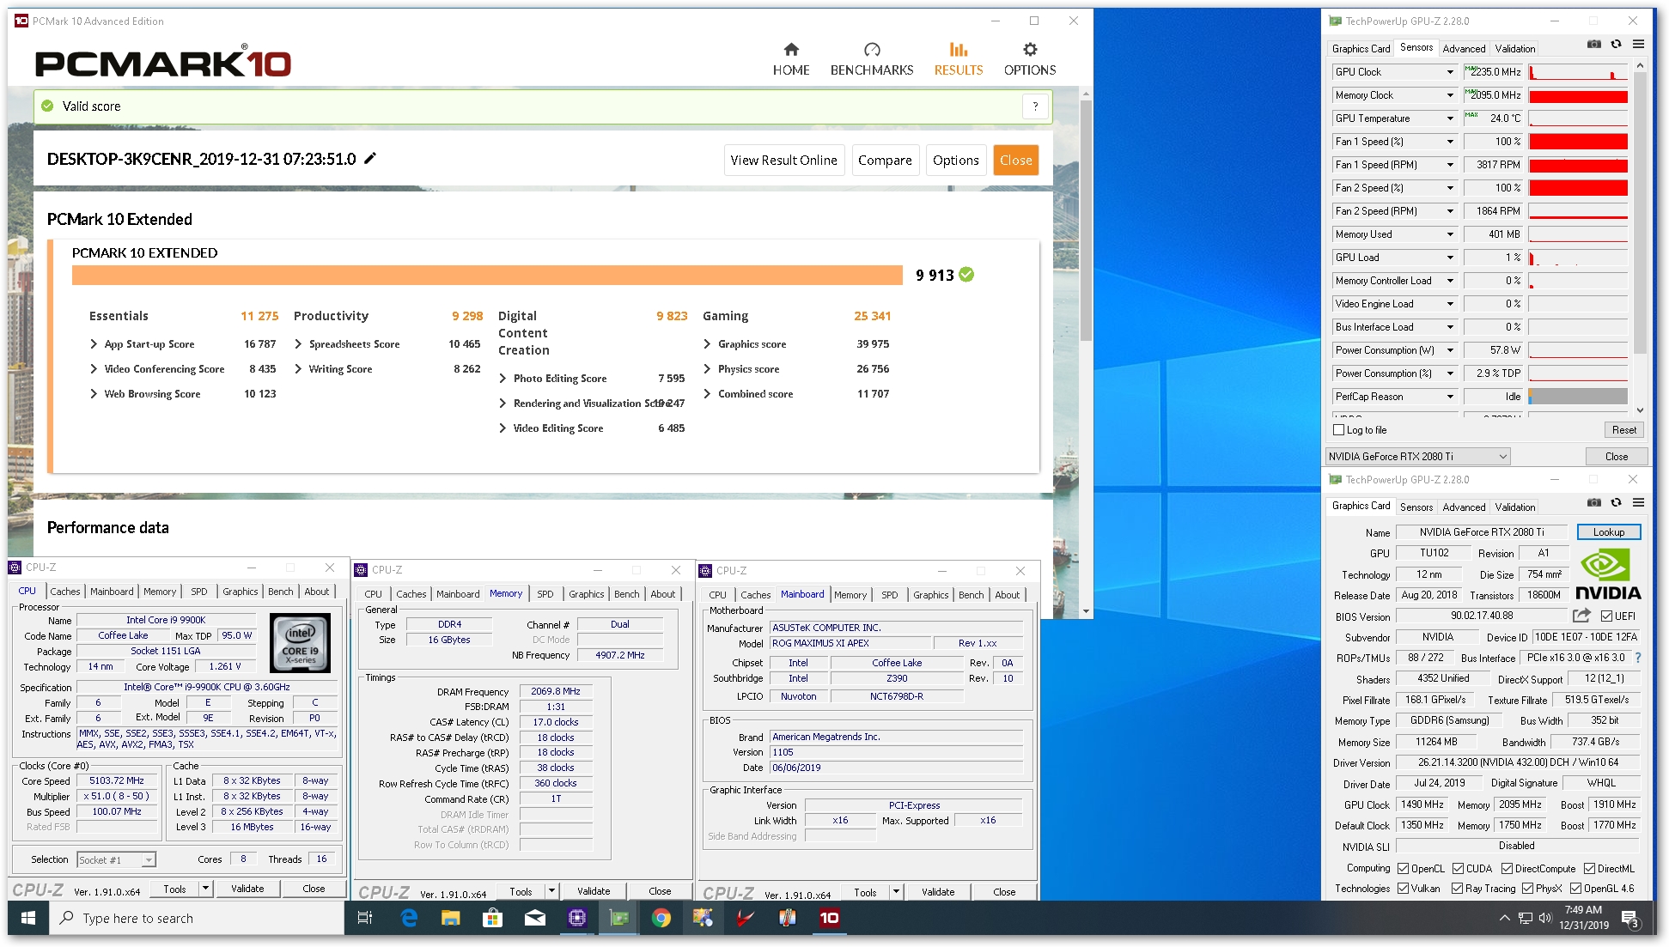1669x947 pixels.
Task: Click the NVIDIA logo in GPU-Z
Action: point(1608,574)
